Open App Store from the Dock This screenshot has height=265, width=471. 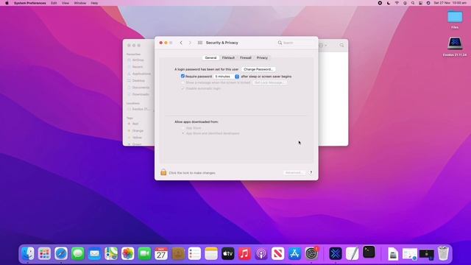tap(294, 253)
